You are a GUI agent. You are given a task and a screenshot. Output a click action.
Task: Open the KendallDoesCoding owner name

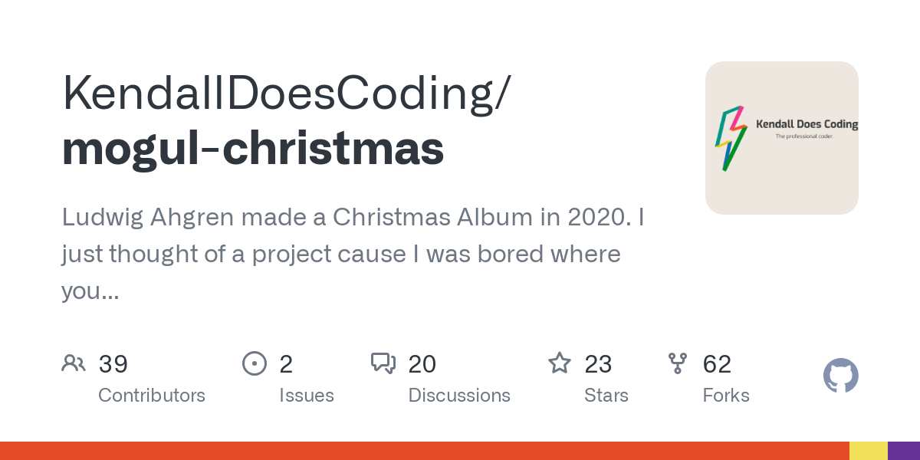284,94
